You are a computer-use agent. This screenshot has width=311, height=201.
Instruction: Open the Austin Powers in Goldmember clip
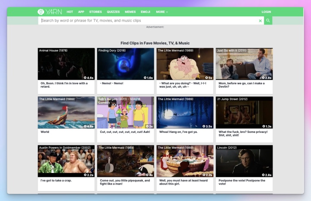click(66, 161)
